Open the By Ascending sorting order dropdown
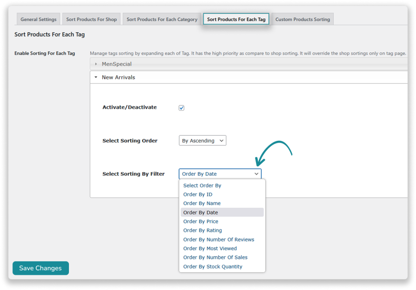The image size is (416, 290). tap(202, 141)
